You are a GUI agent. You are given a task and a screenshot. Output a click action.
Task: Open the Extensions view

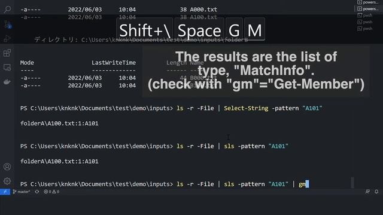pos(7,53)
